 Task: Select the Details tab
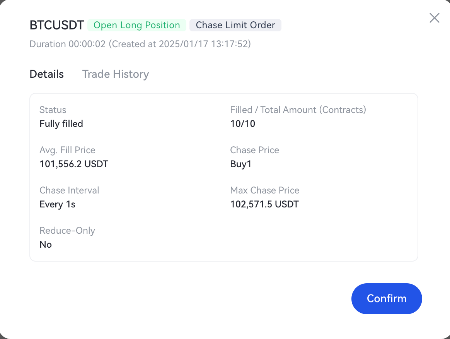[46, 74]
